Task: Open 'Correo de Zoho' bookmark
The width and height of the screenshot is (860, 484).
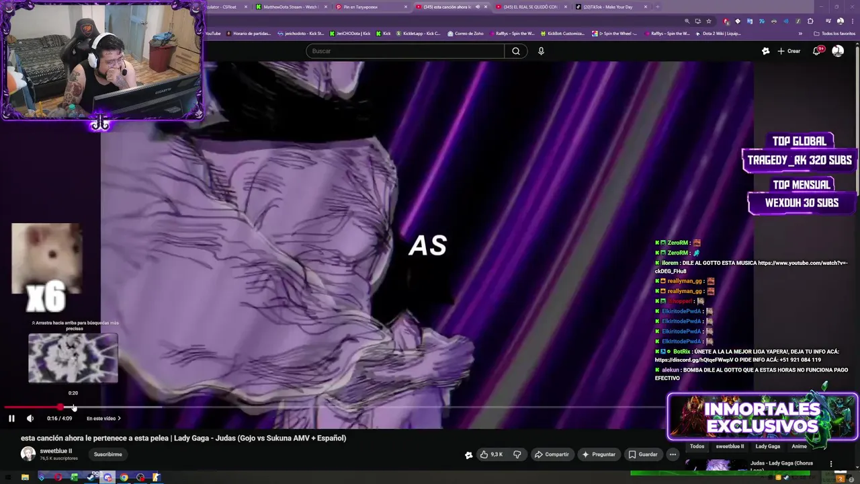Action: [465, 33]
